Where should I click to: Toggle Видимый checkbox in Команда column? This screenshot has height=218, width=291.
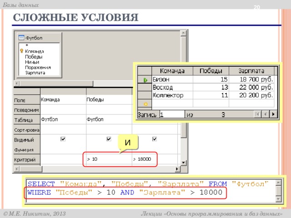coord(63,139)
